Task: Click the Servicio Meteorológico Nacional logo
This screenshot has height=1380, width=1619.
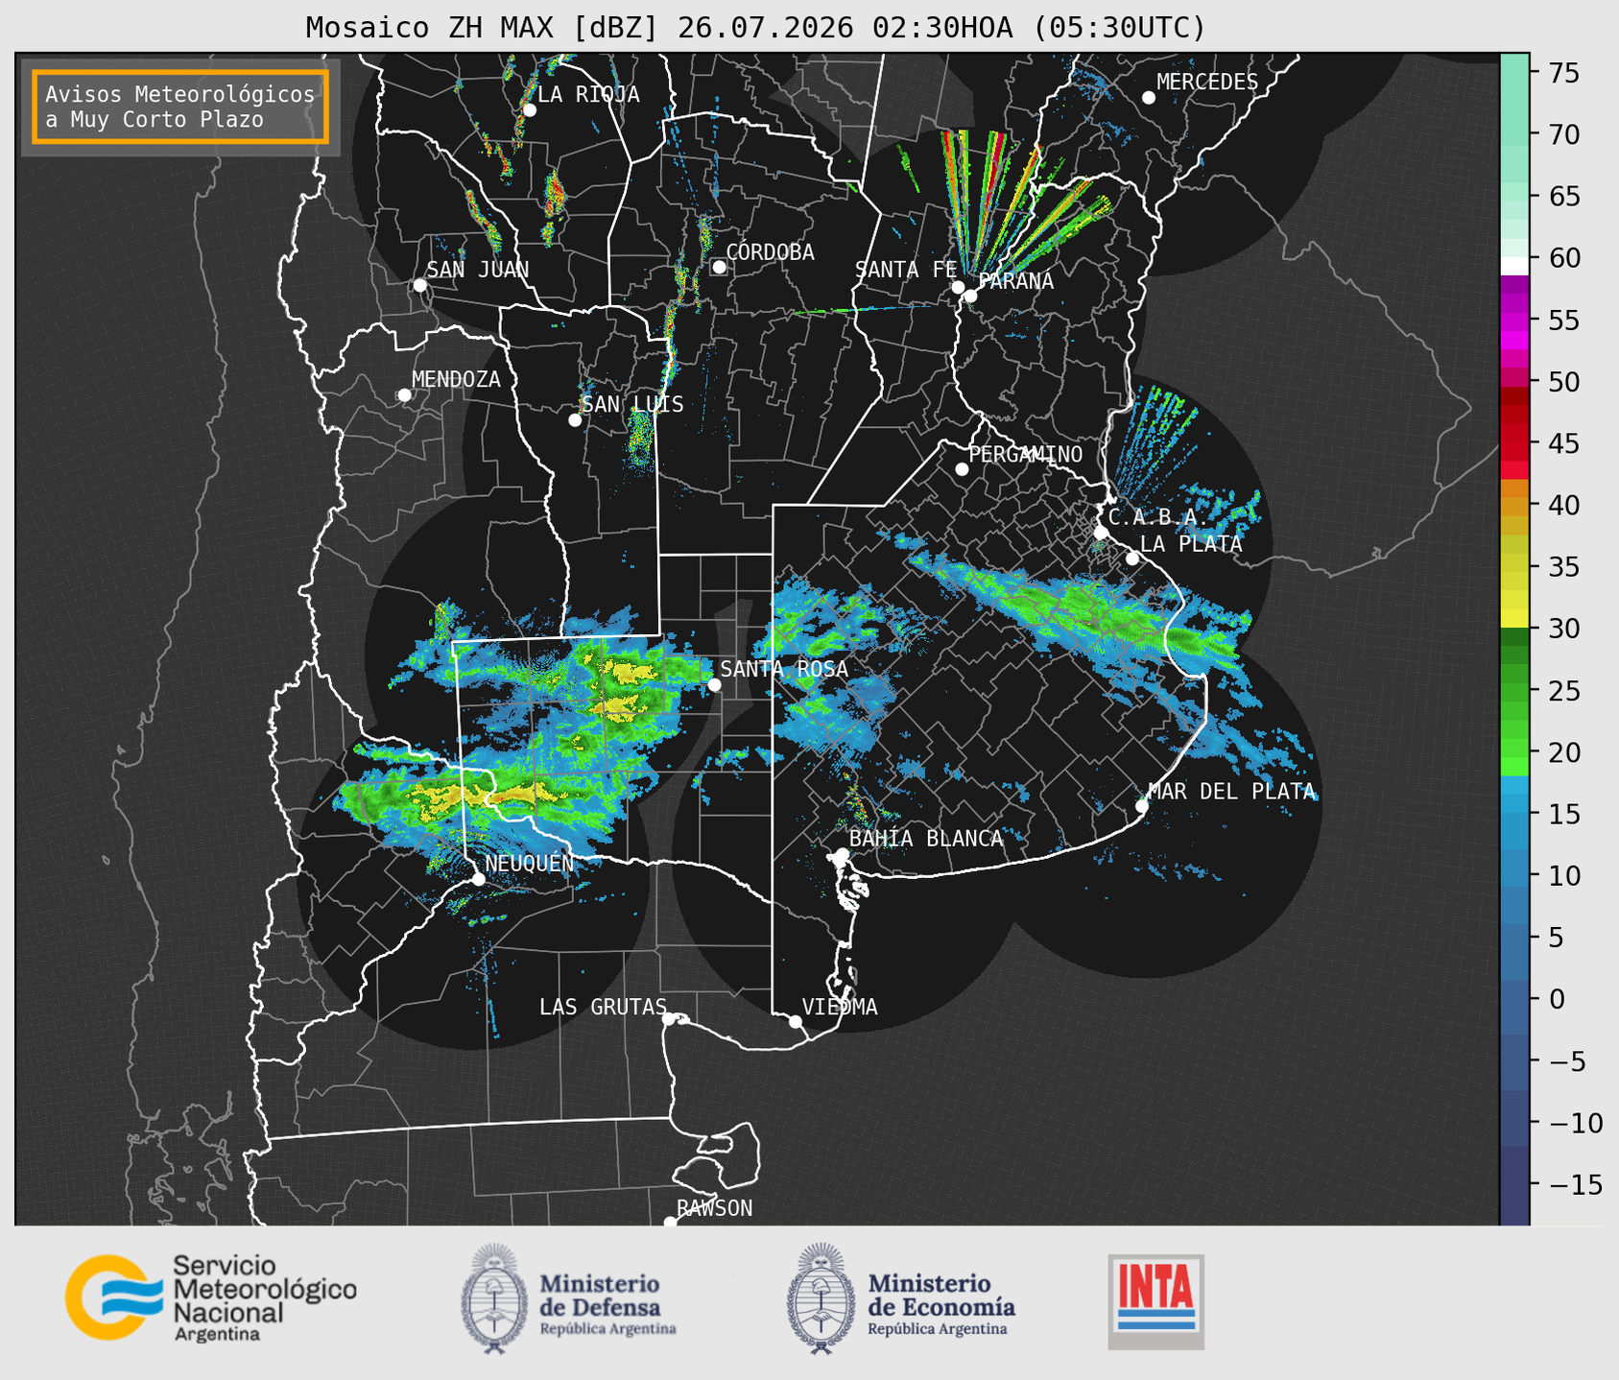Action: tap(211, 1297)
